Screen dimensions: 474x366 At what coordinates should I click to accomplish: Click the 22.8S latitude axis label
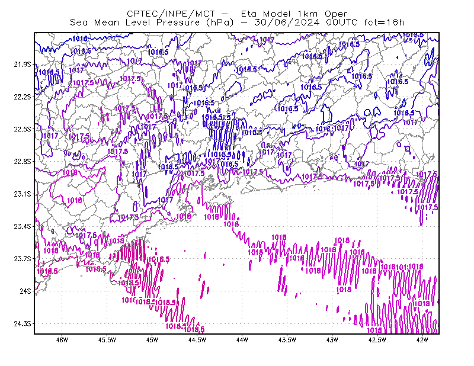pos(23,162)
